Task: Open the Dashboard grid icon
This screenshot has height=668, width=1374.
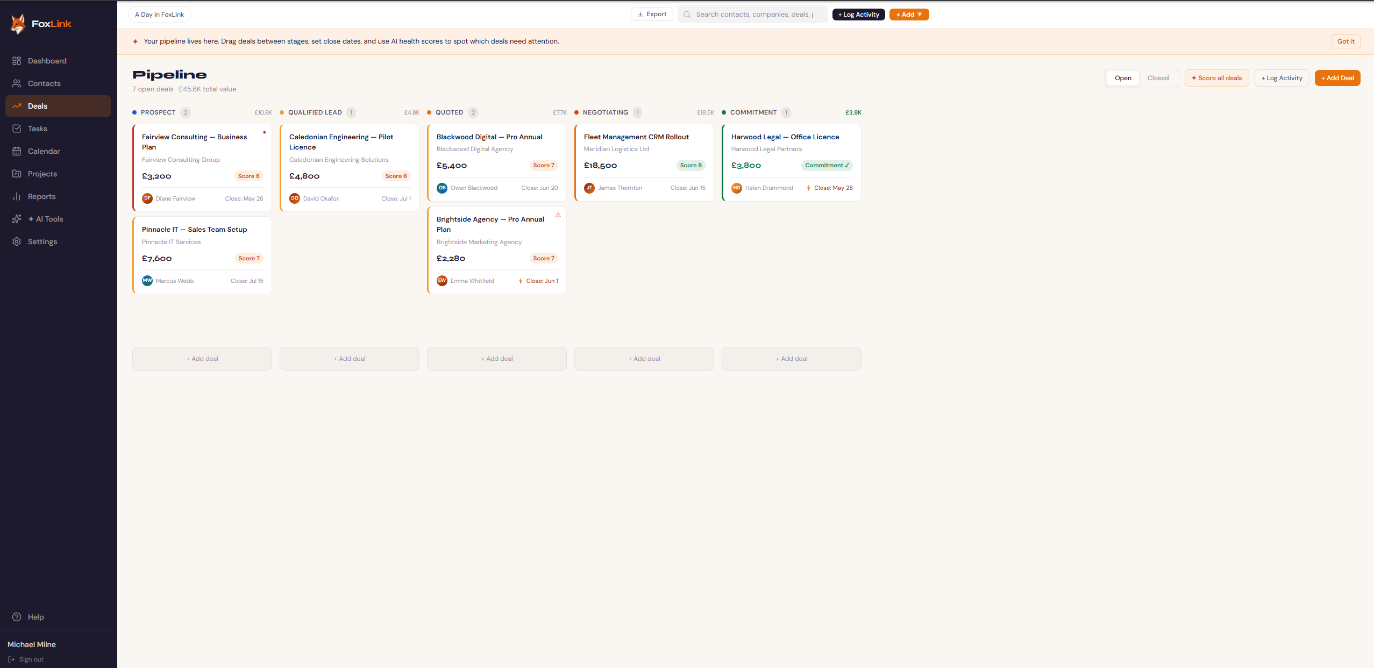Action: (17, 61)
